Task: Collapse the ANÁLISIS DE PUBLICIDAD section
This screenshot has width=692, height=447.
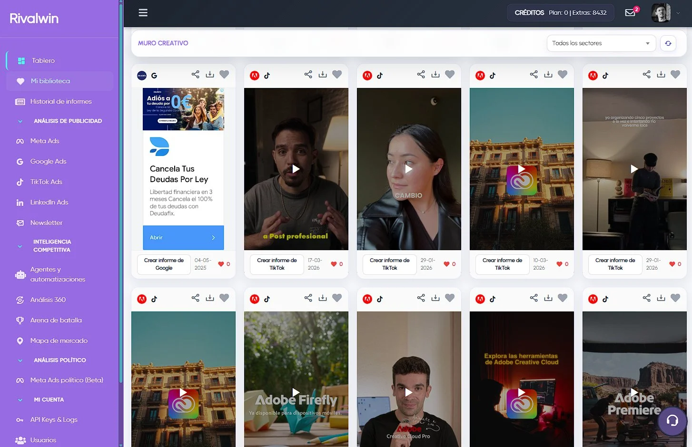Action: tap(20, 121)
